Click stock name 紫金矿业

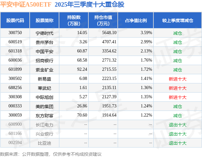click(45, 70)
